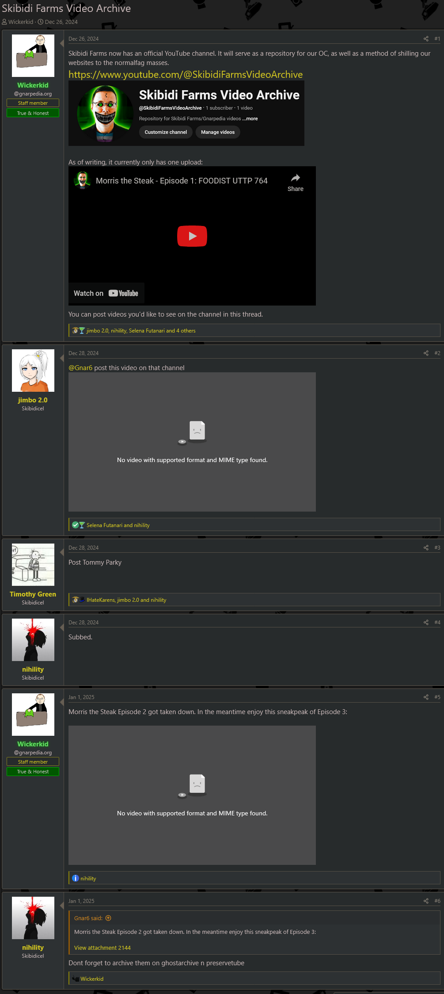Open View attachment 2144 link
The width and height of the screenshot is (444, 994).
pos(102,948)
